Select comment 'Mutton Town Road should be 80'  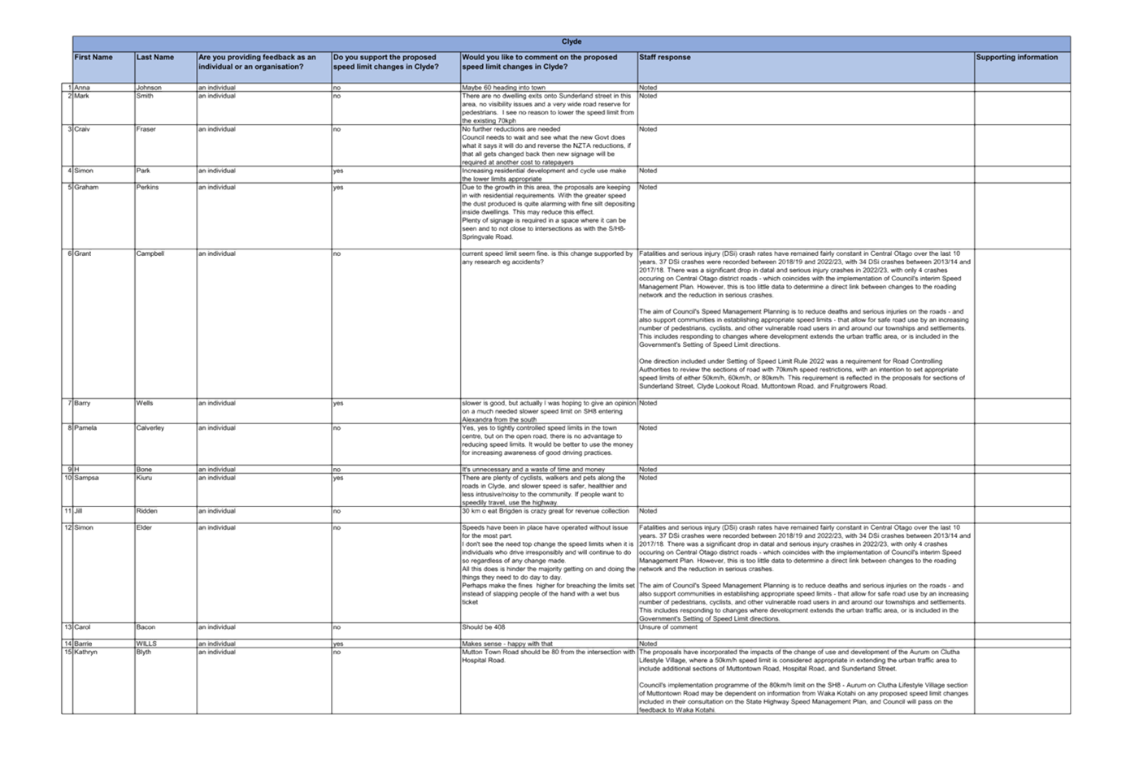(x=549, y=656)
